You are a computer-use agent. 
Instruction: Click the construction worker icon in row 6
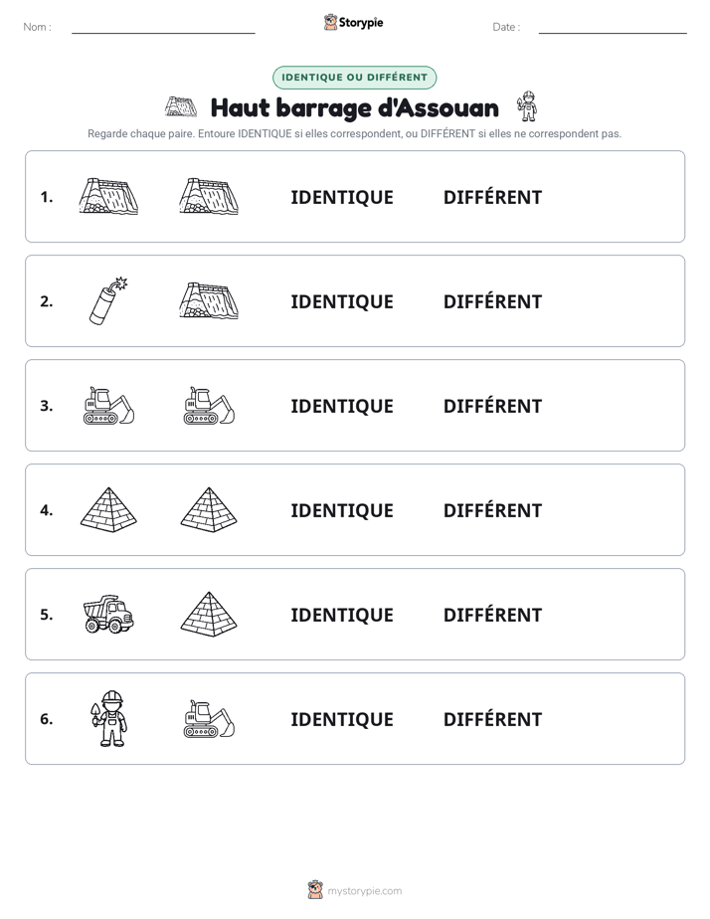coord(108,718)
